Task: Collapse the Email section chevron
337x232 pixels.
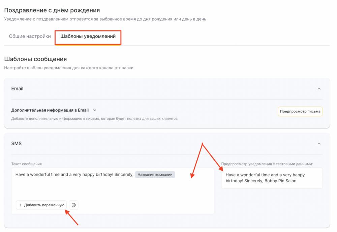Action: (x=319, y=89)
